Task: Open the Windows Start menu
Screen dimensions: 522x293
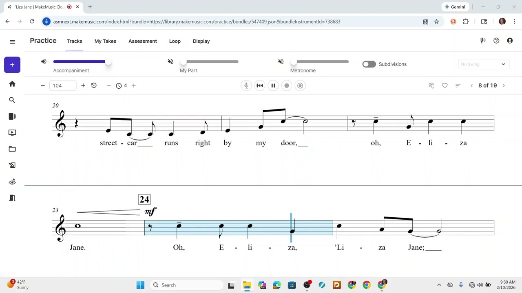Action: click(140, 285)
